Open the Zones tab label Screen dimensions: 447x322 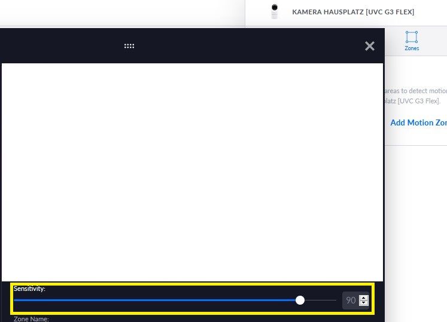(412, 48)
